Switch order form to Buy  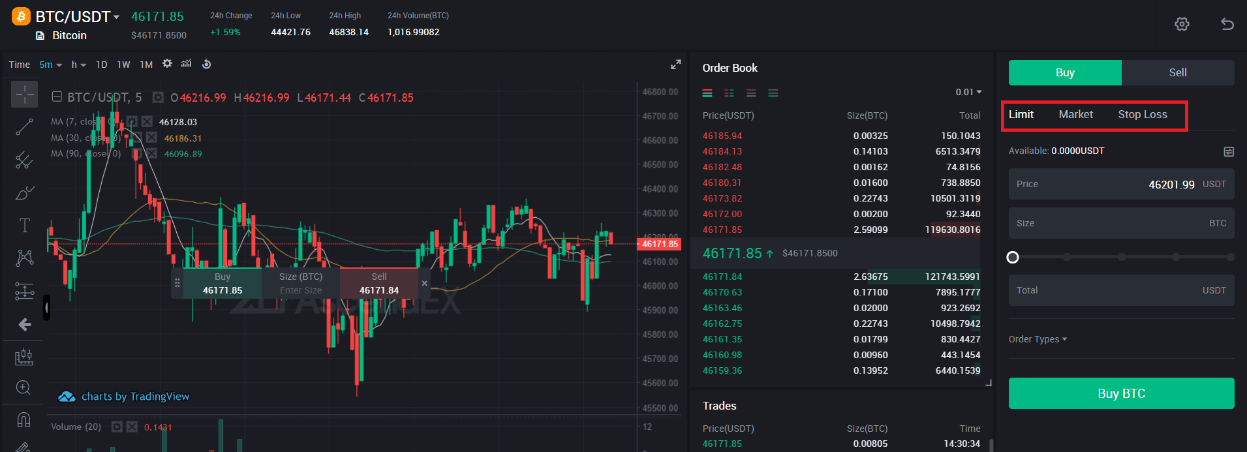pos(1065,72)
